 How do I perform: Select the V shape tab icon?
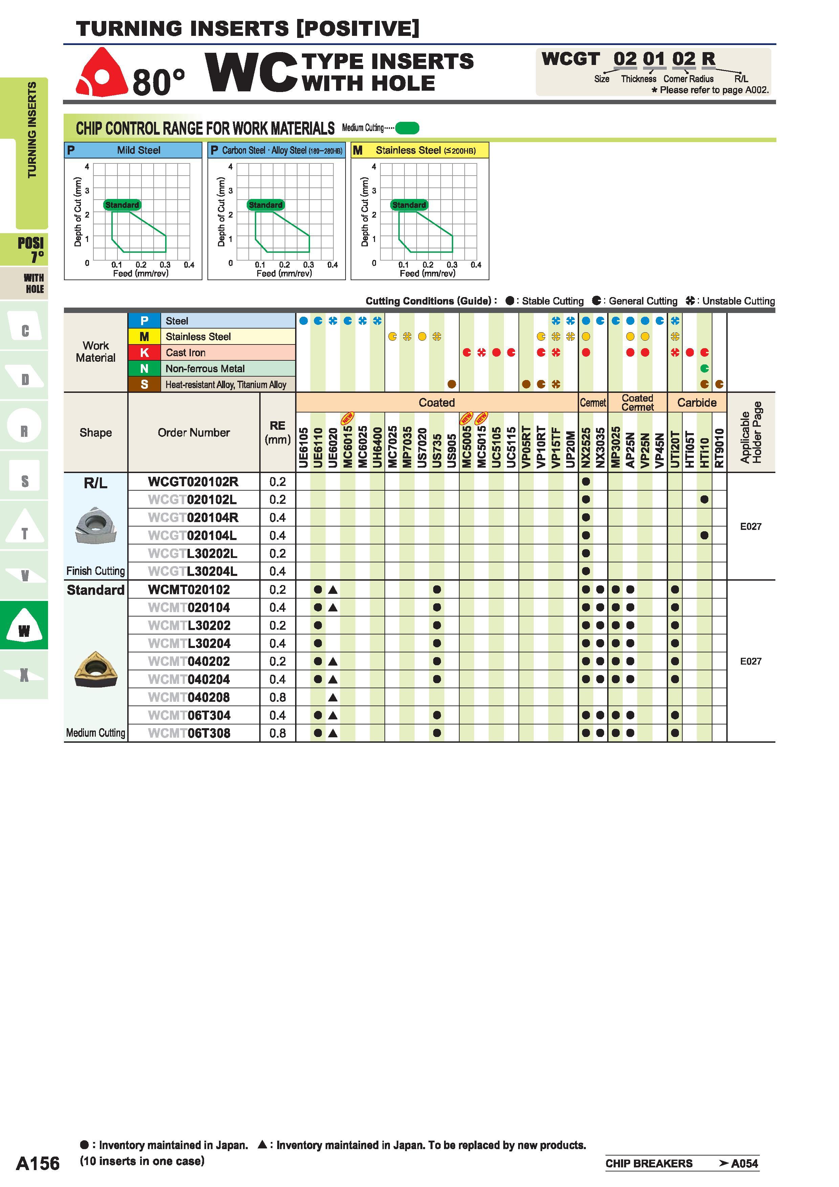tap(24, 575)
